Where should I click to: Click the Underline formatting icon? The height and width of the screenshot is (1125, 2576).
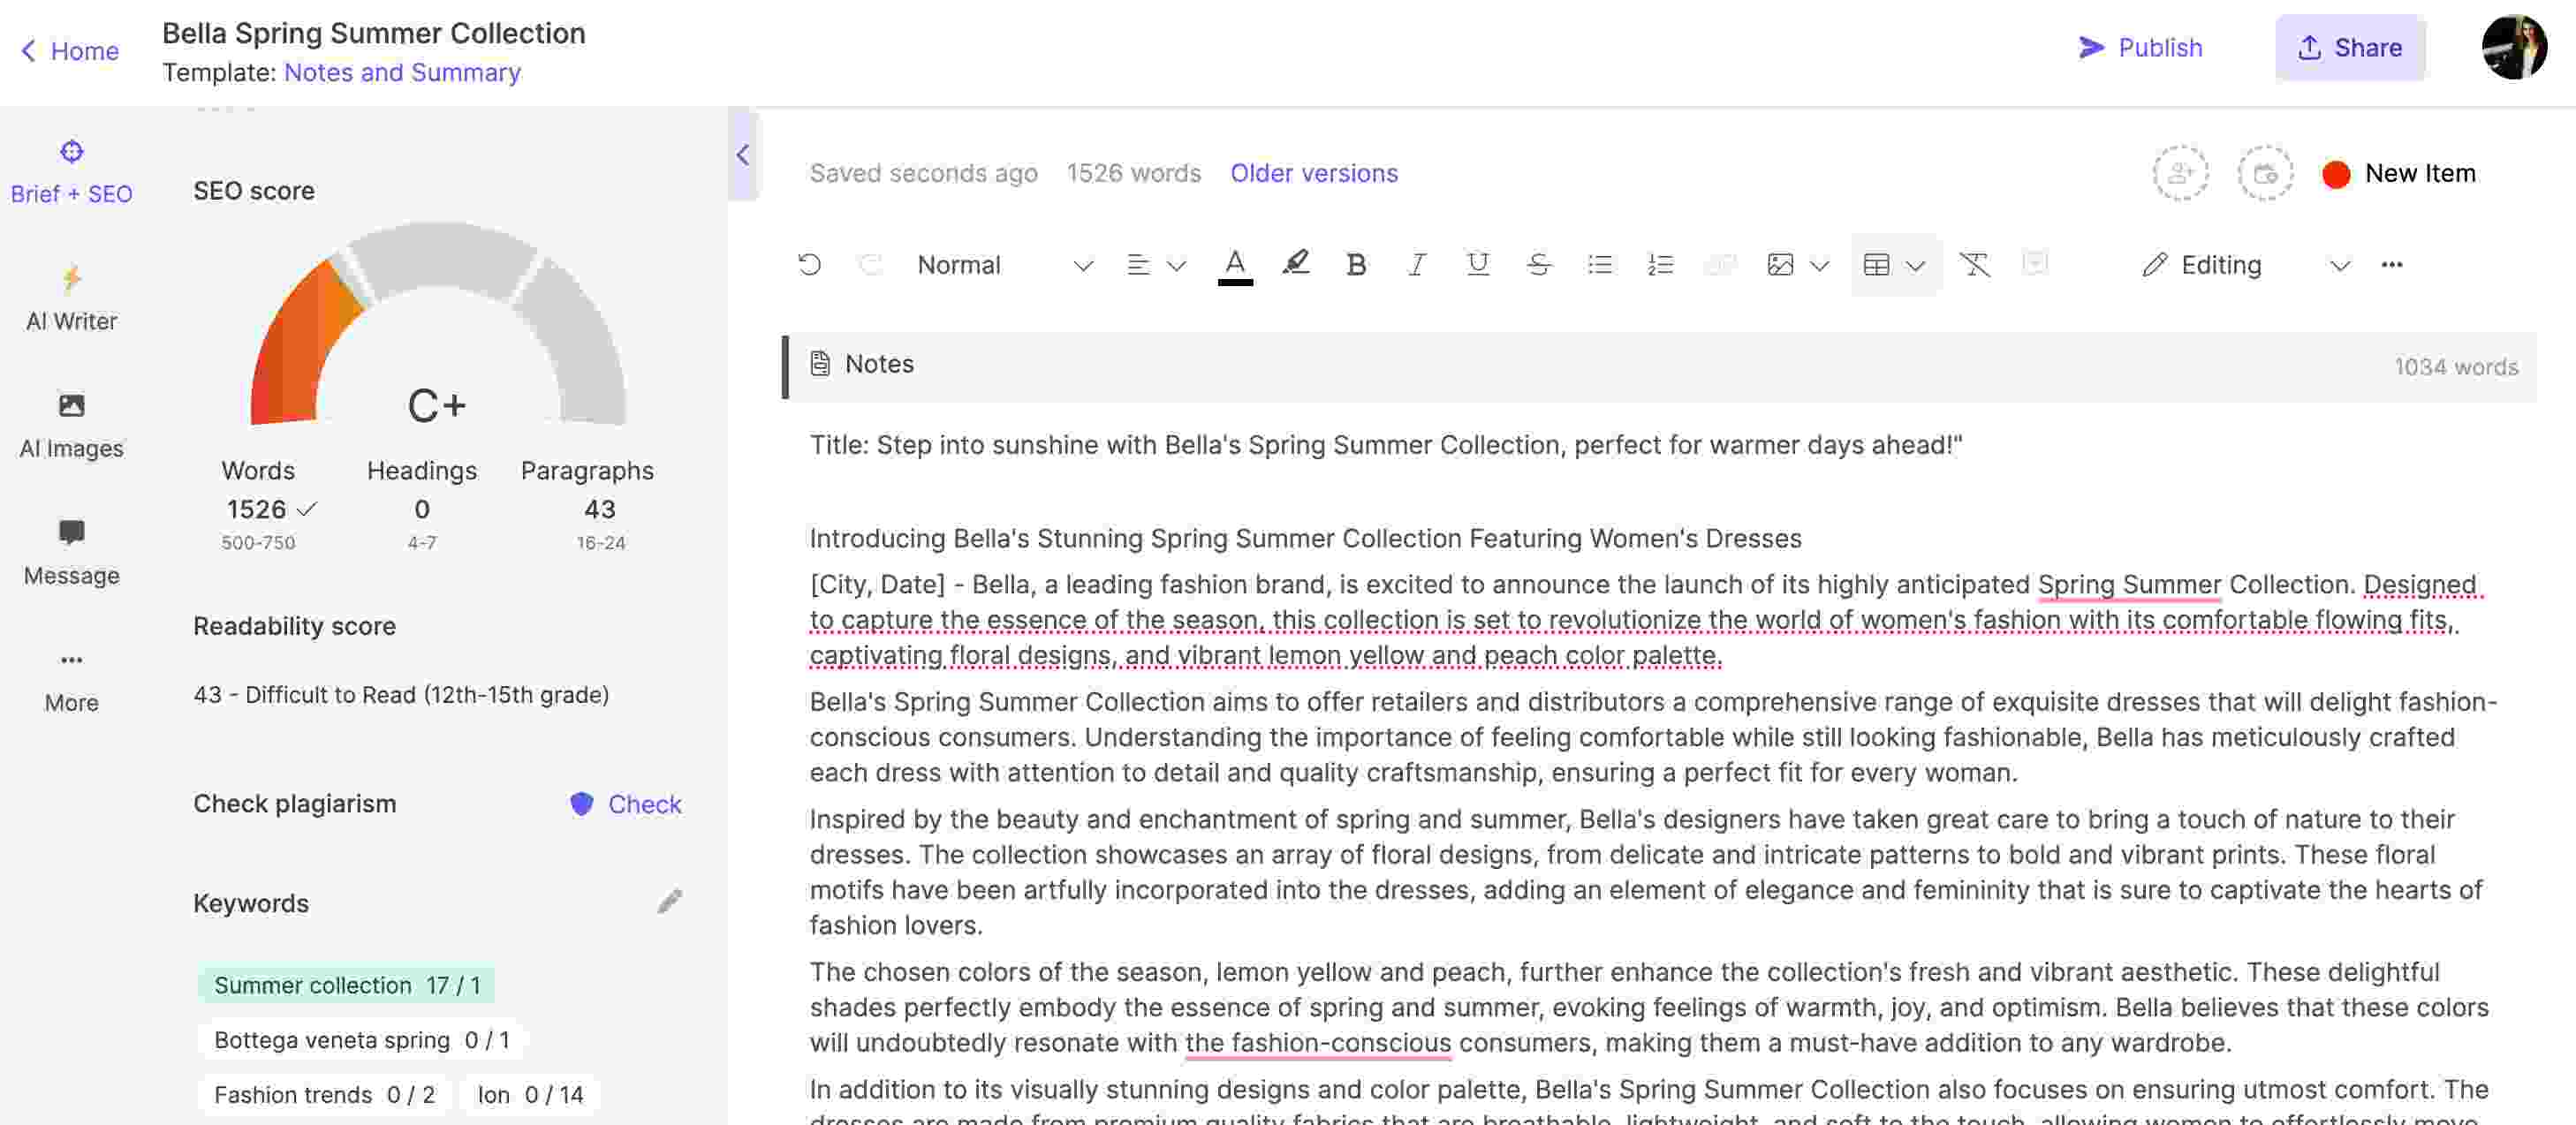(x=1475, y=263)
